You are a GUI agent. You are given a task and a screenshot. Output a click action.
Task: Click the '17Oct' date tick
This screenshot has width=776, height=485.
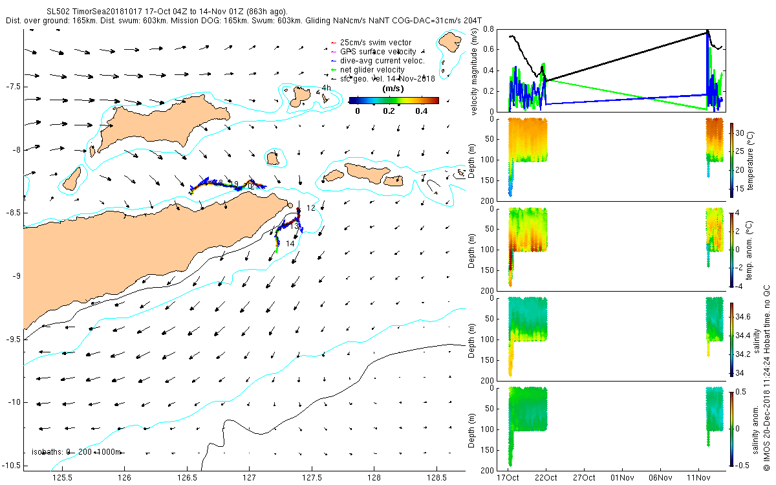(508, 477)
